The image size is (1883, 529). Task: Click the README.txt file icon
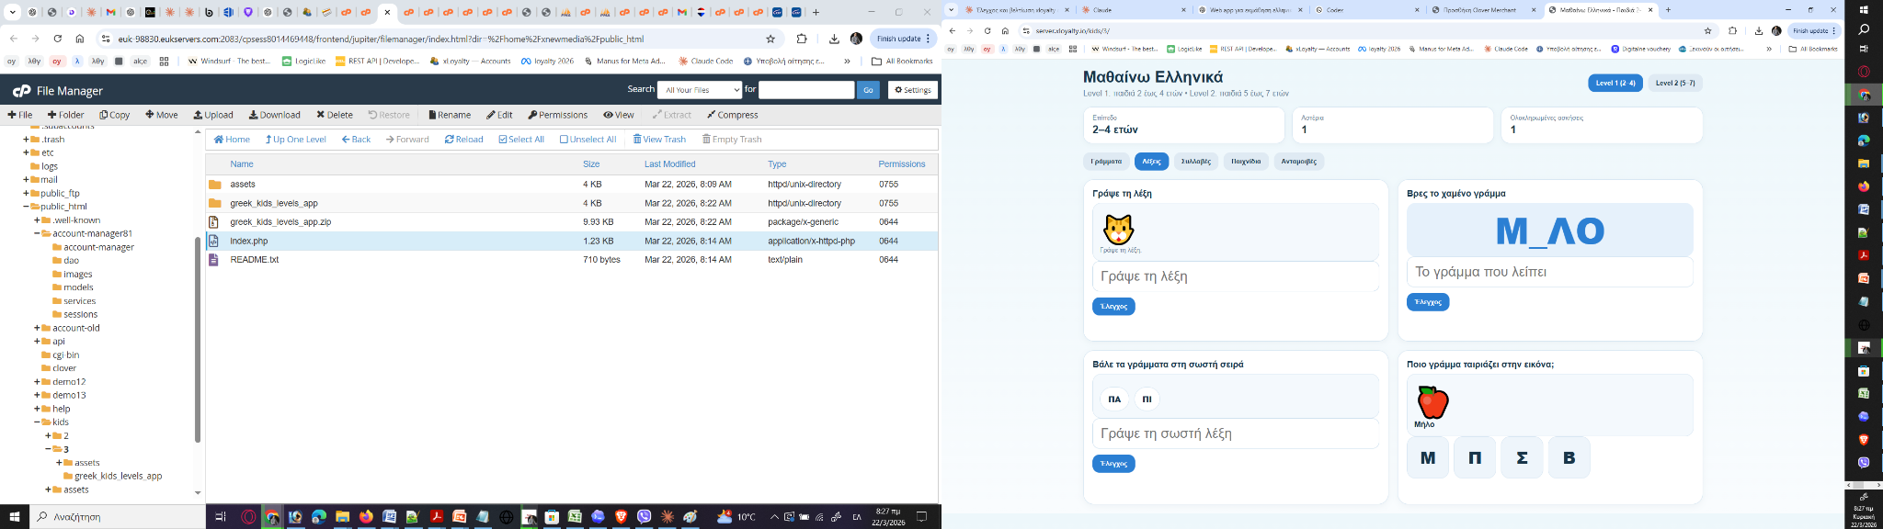(x=213, y=260)
